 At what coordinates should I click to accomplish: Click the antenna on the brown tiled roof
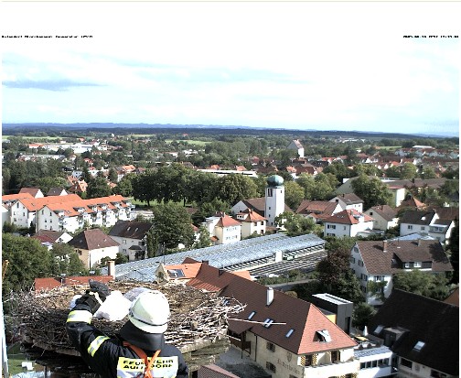coord(258,321)
